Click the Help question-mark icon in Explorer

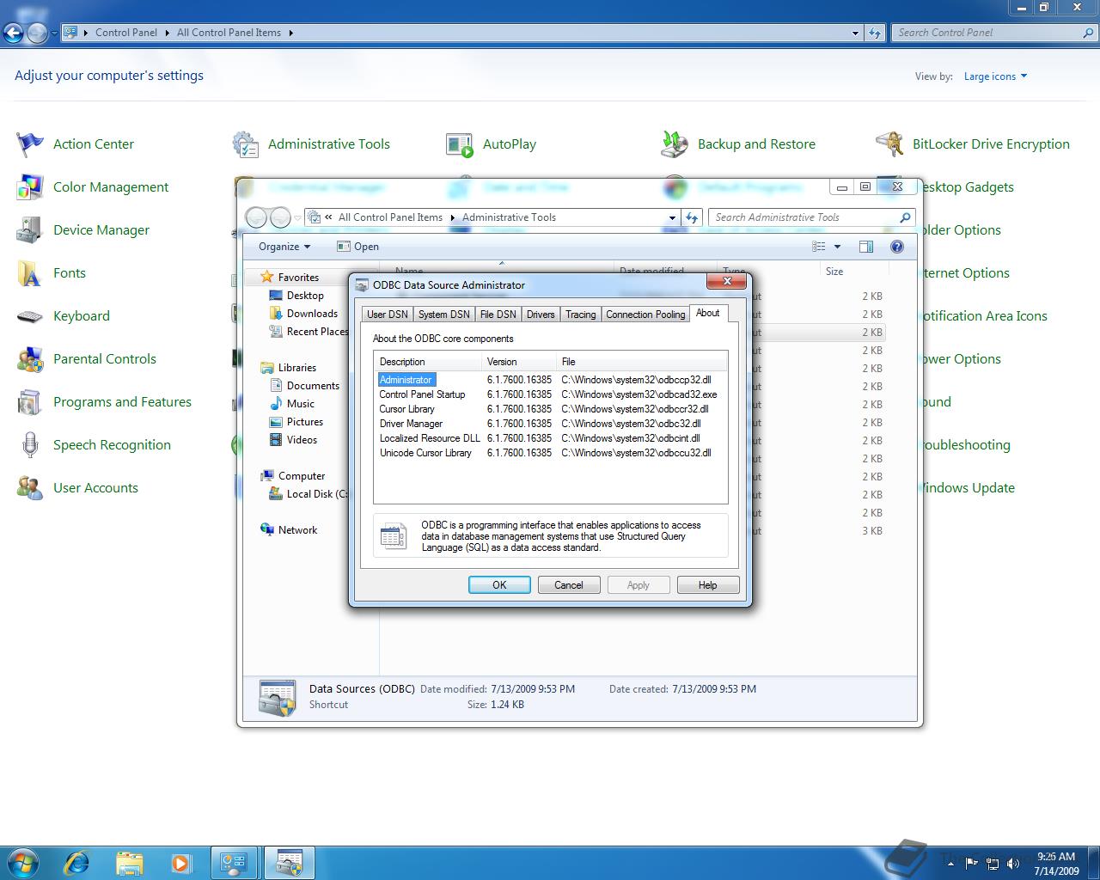tap(897, 247)
